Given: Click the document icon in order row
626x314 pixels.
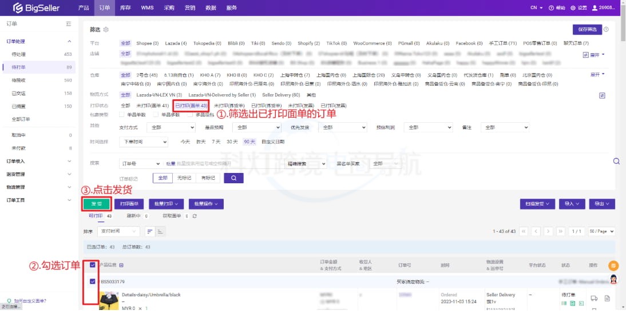Looking at the screenshot, I should [x=607, y=298].
